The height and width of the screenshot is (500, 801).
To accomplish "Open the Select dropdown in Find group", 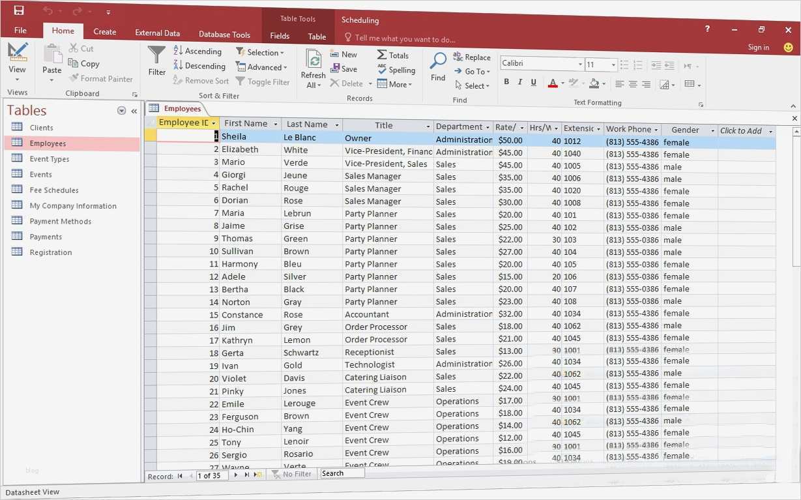I will (471, 86).
